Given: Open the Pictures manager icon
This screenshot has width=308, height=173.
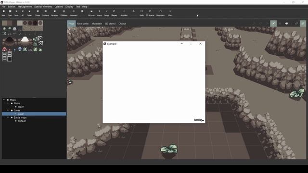Looking at the screenshot, I should click(x=91, y=13).
